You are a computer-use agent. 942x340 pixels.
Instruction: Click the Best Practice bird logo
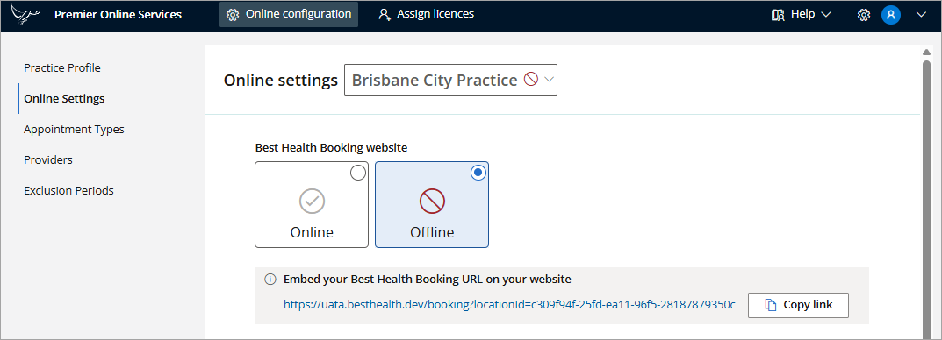25,14
